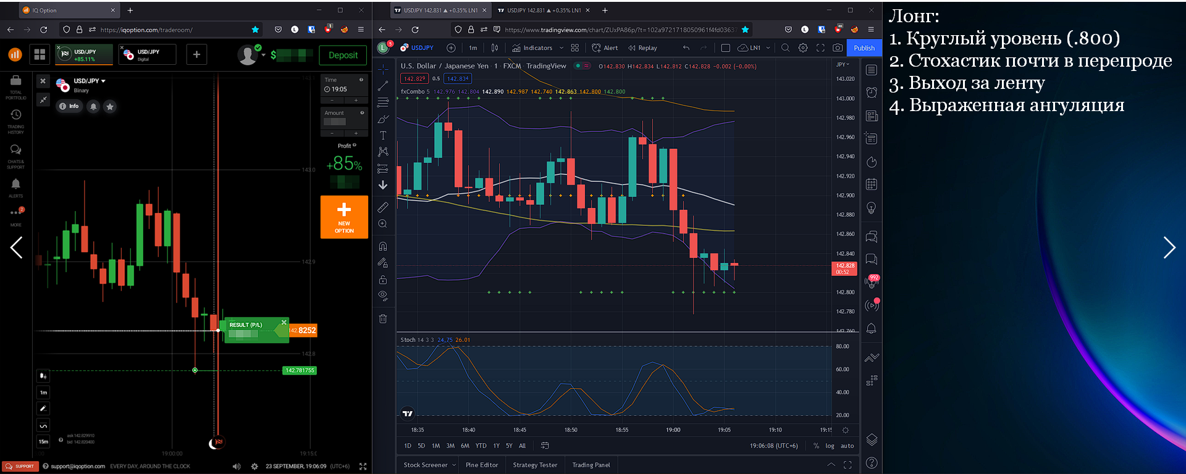1186x474 pixels.
Task: Open the Pine Editor tab
Action: (482, 465)
